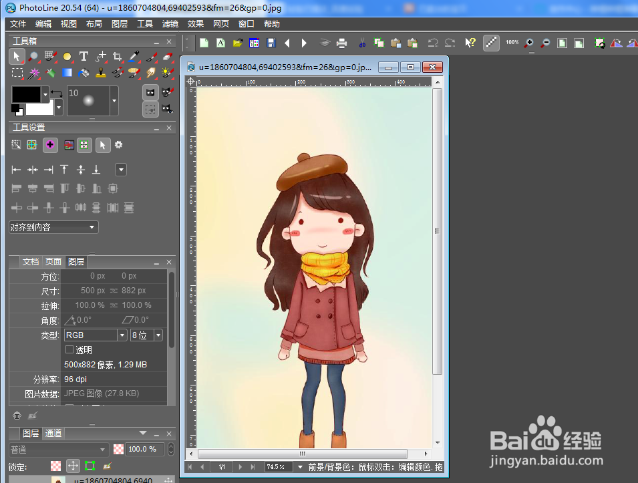Open a file with folder icon

[238, 43]
